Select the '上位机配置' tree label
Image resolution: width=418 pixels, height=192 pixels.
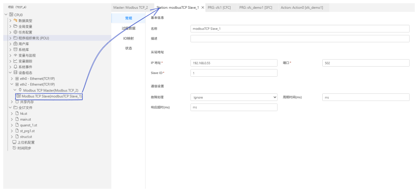click(x=26, y=142)
